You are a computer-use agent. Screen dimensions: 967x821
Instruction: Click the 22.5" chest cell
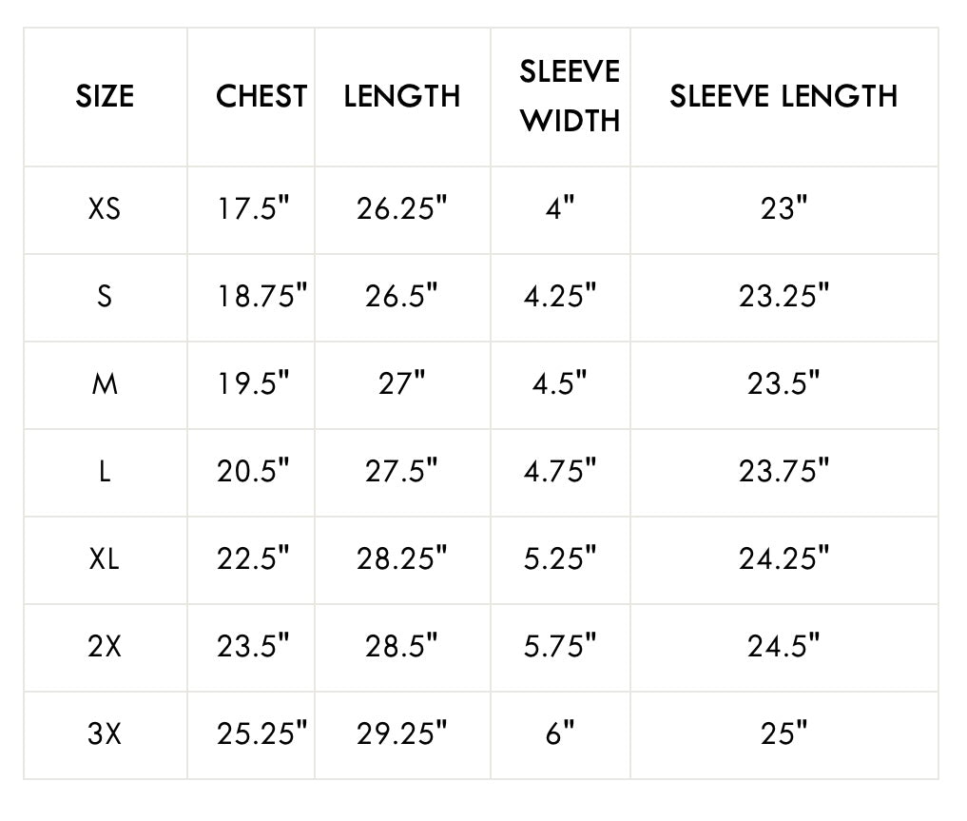tap(253, 558)
